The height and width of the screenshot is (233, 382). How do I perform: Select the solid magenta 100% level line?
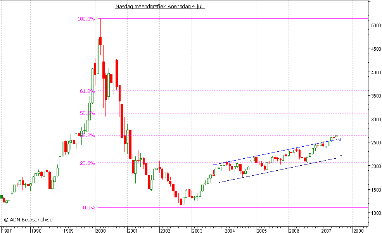click(x=233, y=19)
